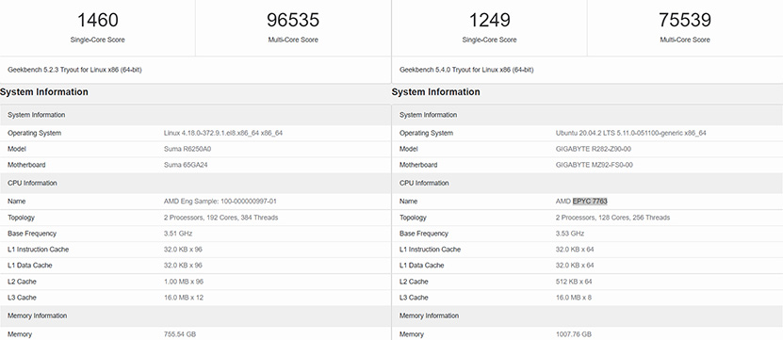This screenshot has height=340, width=783.
Task: Click the 128 Cores topology value
Action: (612, 218)
